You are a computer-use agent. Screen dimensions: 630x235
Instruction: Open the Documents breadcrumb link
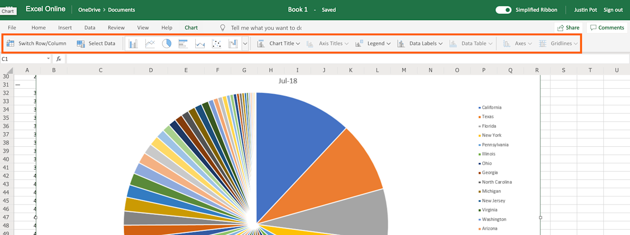click(121, 10)
